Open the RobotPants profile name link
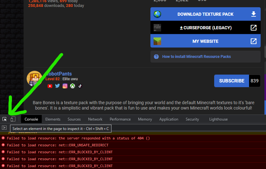Image resolution: width=266 pixels, height=169 pixels. (59, 74)
